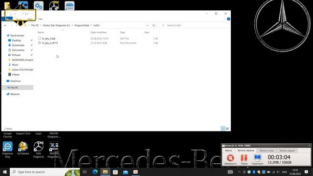
Task: Show hidden system tray icons
Action: point(239,172)
